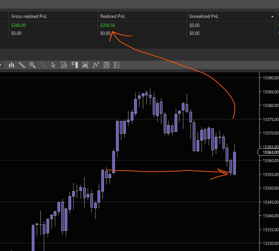This screenshot has width=279, height=251.
Task: Open the bar type candlestick icon
Action: (12, 65)
